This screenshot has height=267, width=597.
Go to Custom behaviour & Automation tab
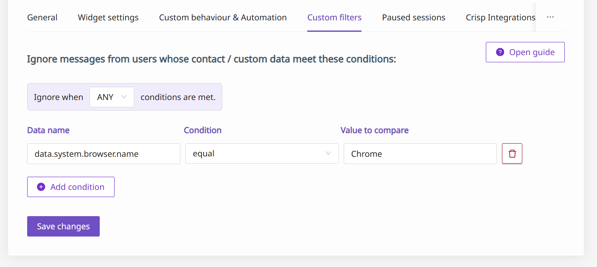223,17
